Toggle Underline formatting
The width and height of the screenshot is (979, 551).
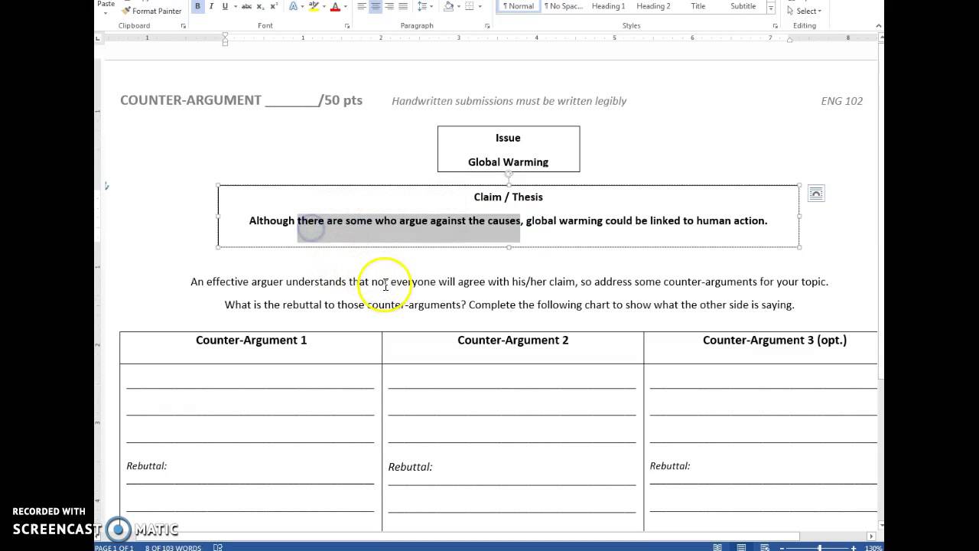coord(225,6)
